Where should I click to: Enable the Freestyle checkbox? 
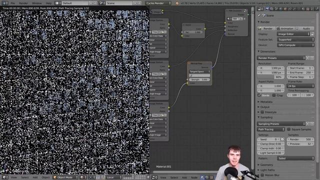(x=262, y=112)
